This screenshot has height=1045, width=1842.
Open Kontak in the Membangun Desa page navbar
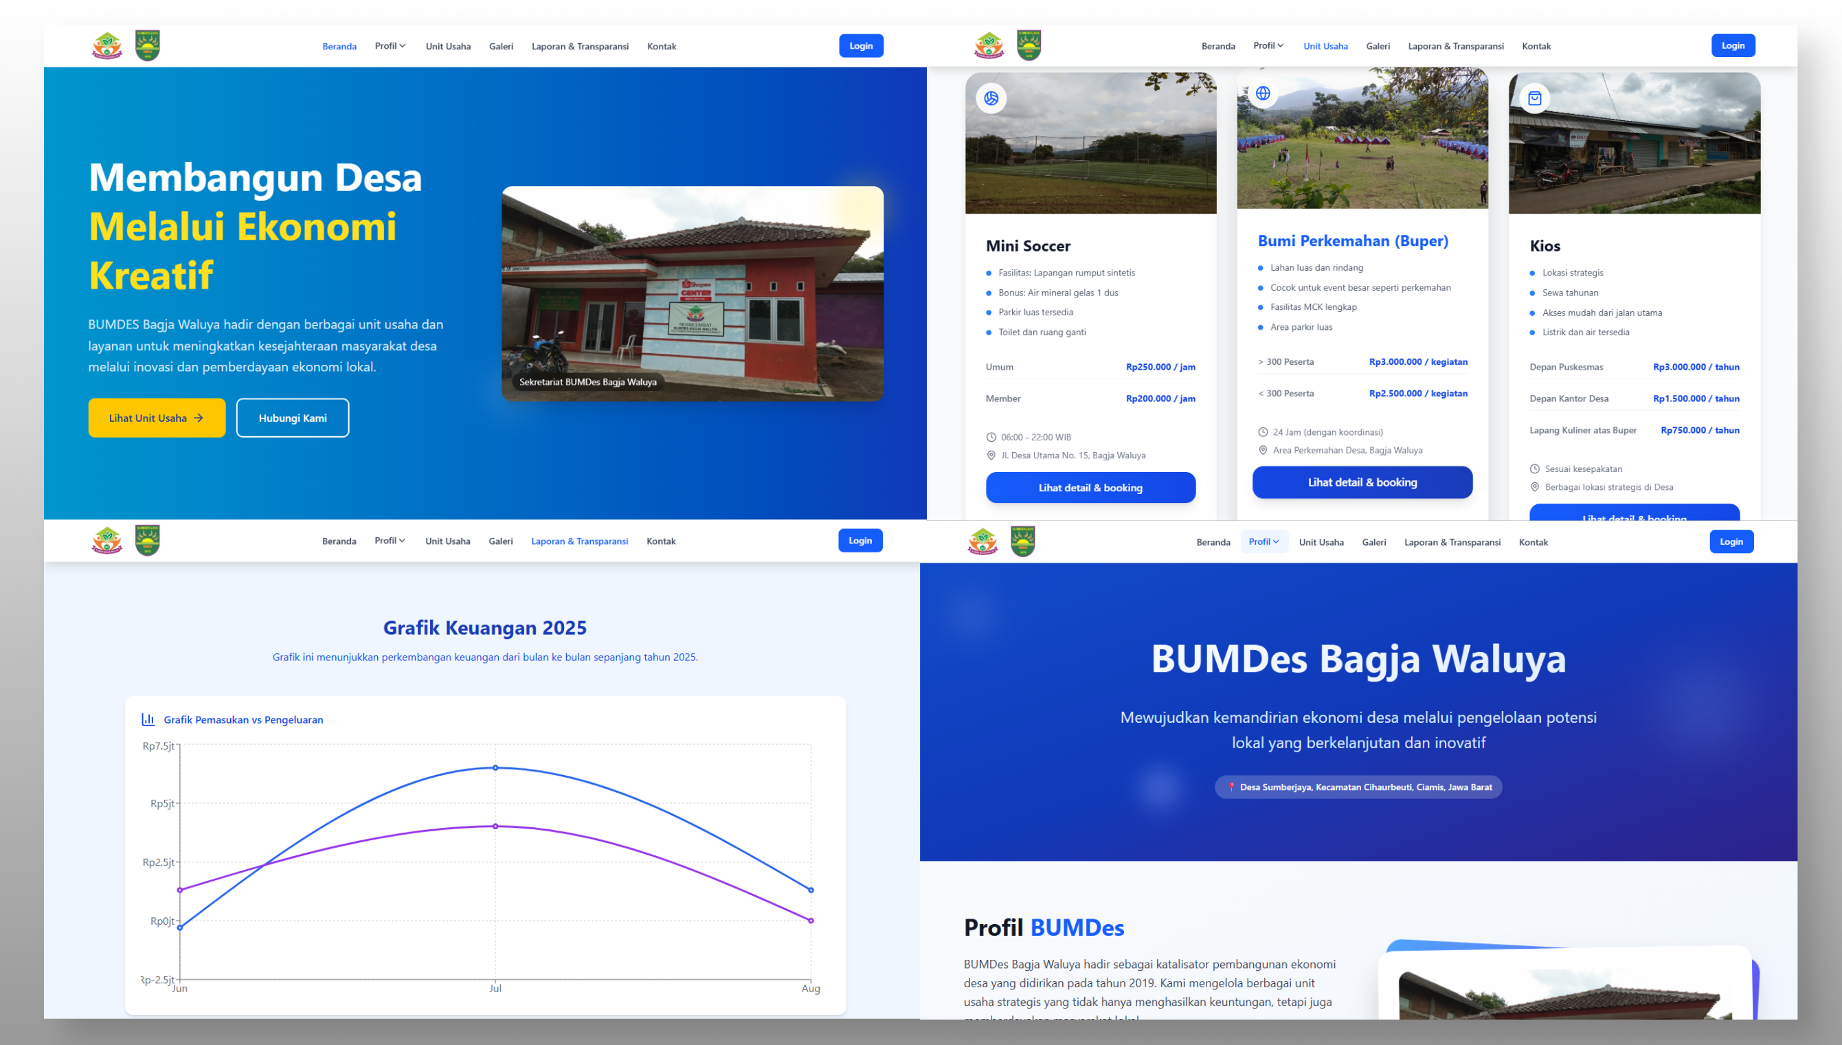(x=662, y=46)
